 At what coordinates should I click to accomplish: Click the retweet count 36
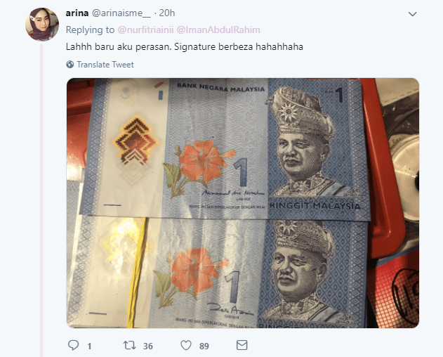pos(147,346)
